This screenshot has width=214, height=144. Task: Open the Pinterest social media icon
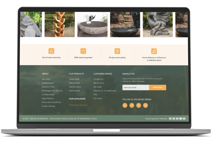(138, 105)
